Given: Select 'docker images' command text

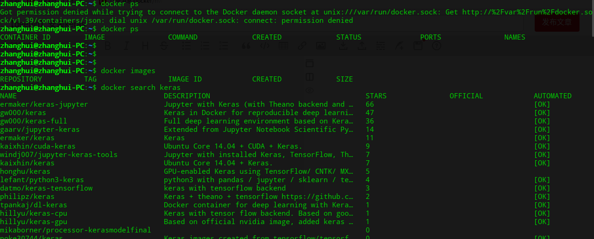Looking at the screenshot, I should click(128, 71).
